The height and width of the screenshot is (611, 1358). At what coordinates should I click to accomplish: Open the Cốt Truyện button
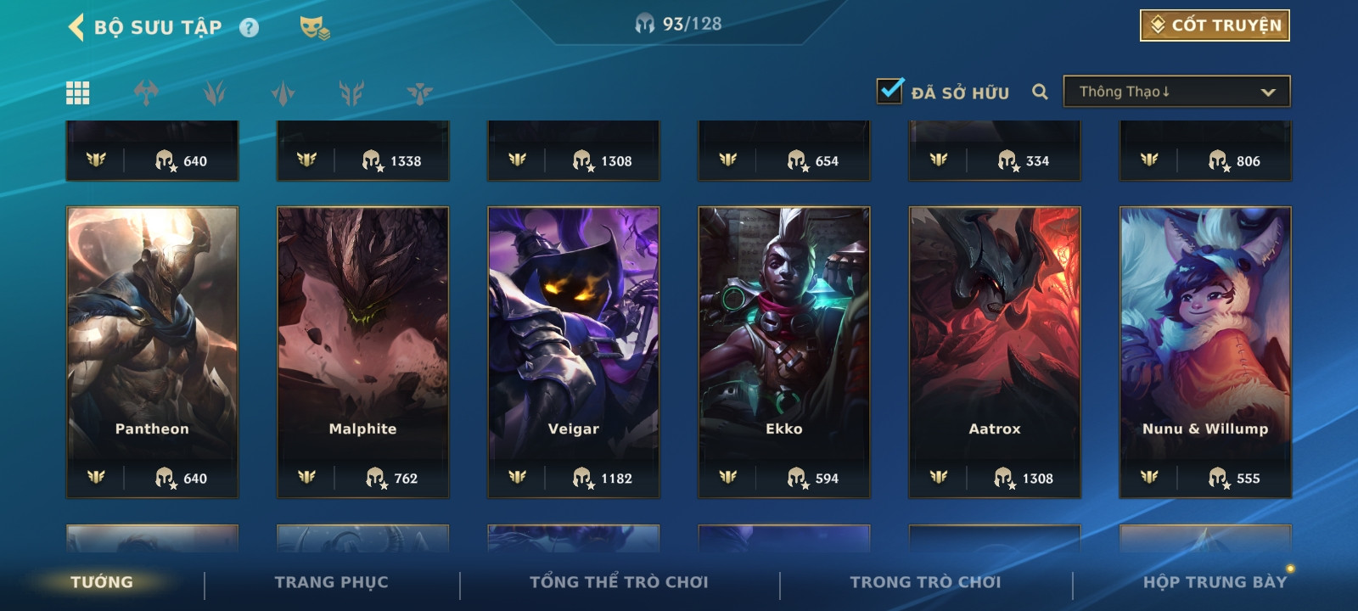tap(1215, 25)
